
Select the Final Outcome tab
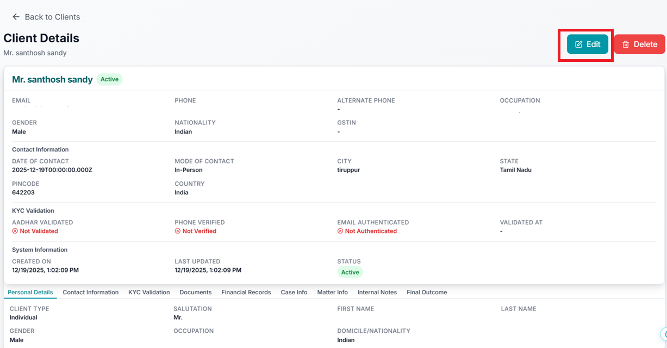[x=427, y=292]
